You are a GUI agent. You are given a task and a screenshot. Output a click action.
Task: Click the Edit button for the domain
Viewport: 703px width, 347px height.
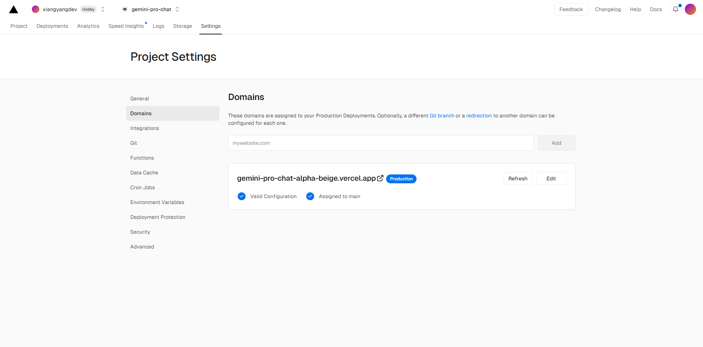(551, 178)
